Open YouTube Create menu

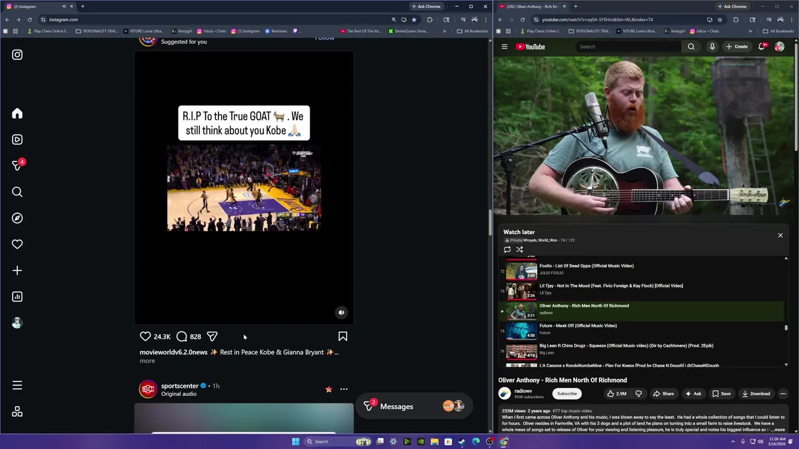coord(737,47)
